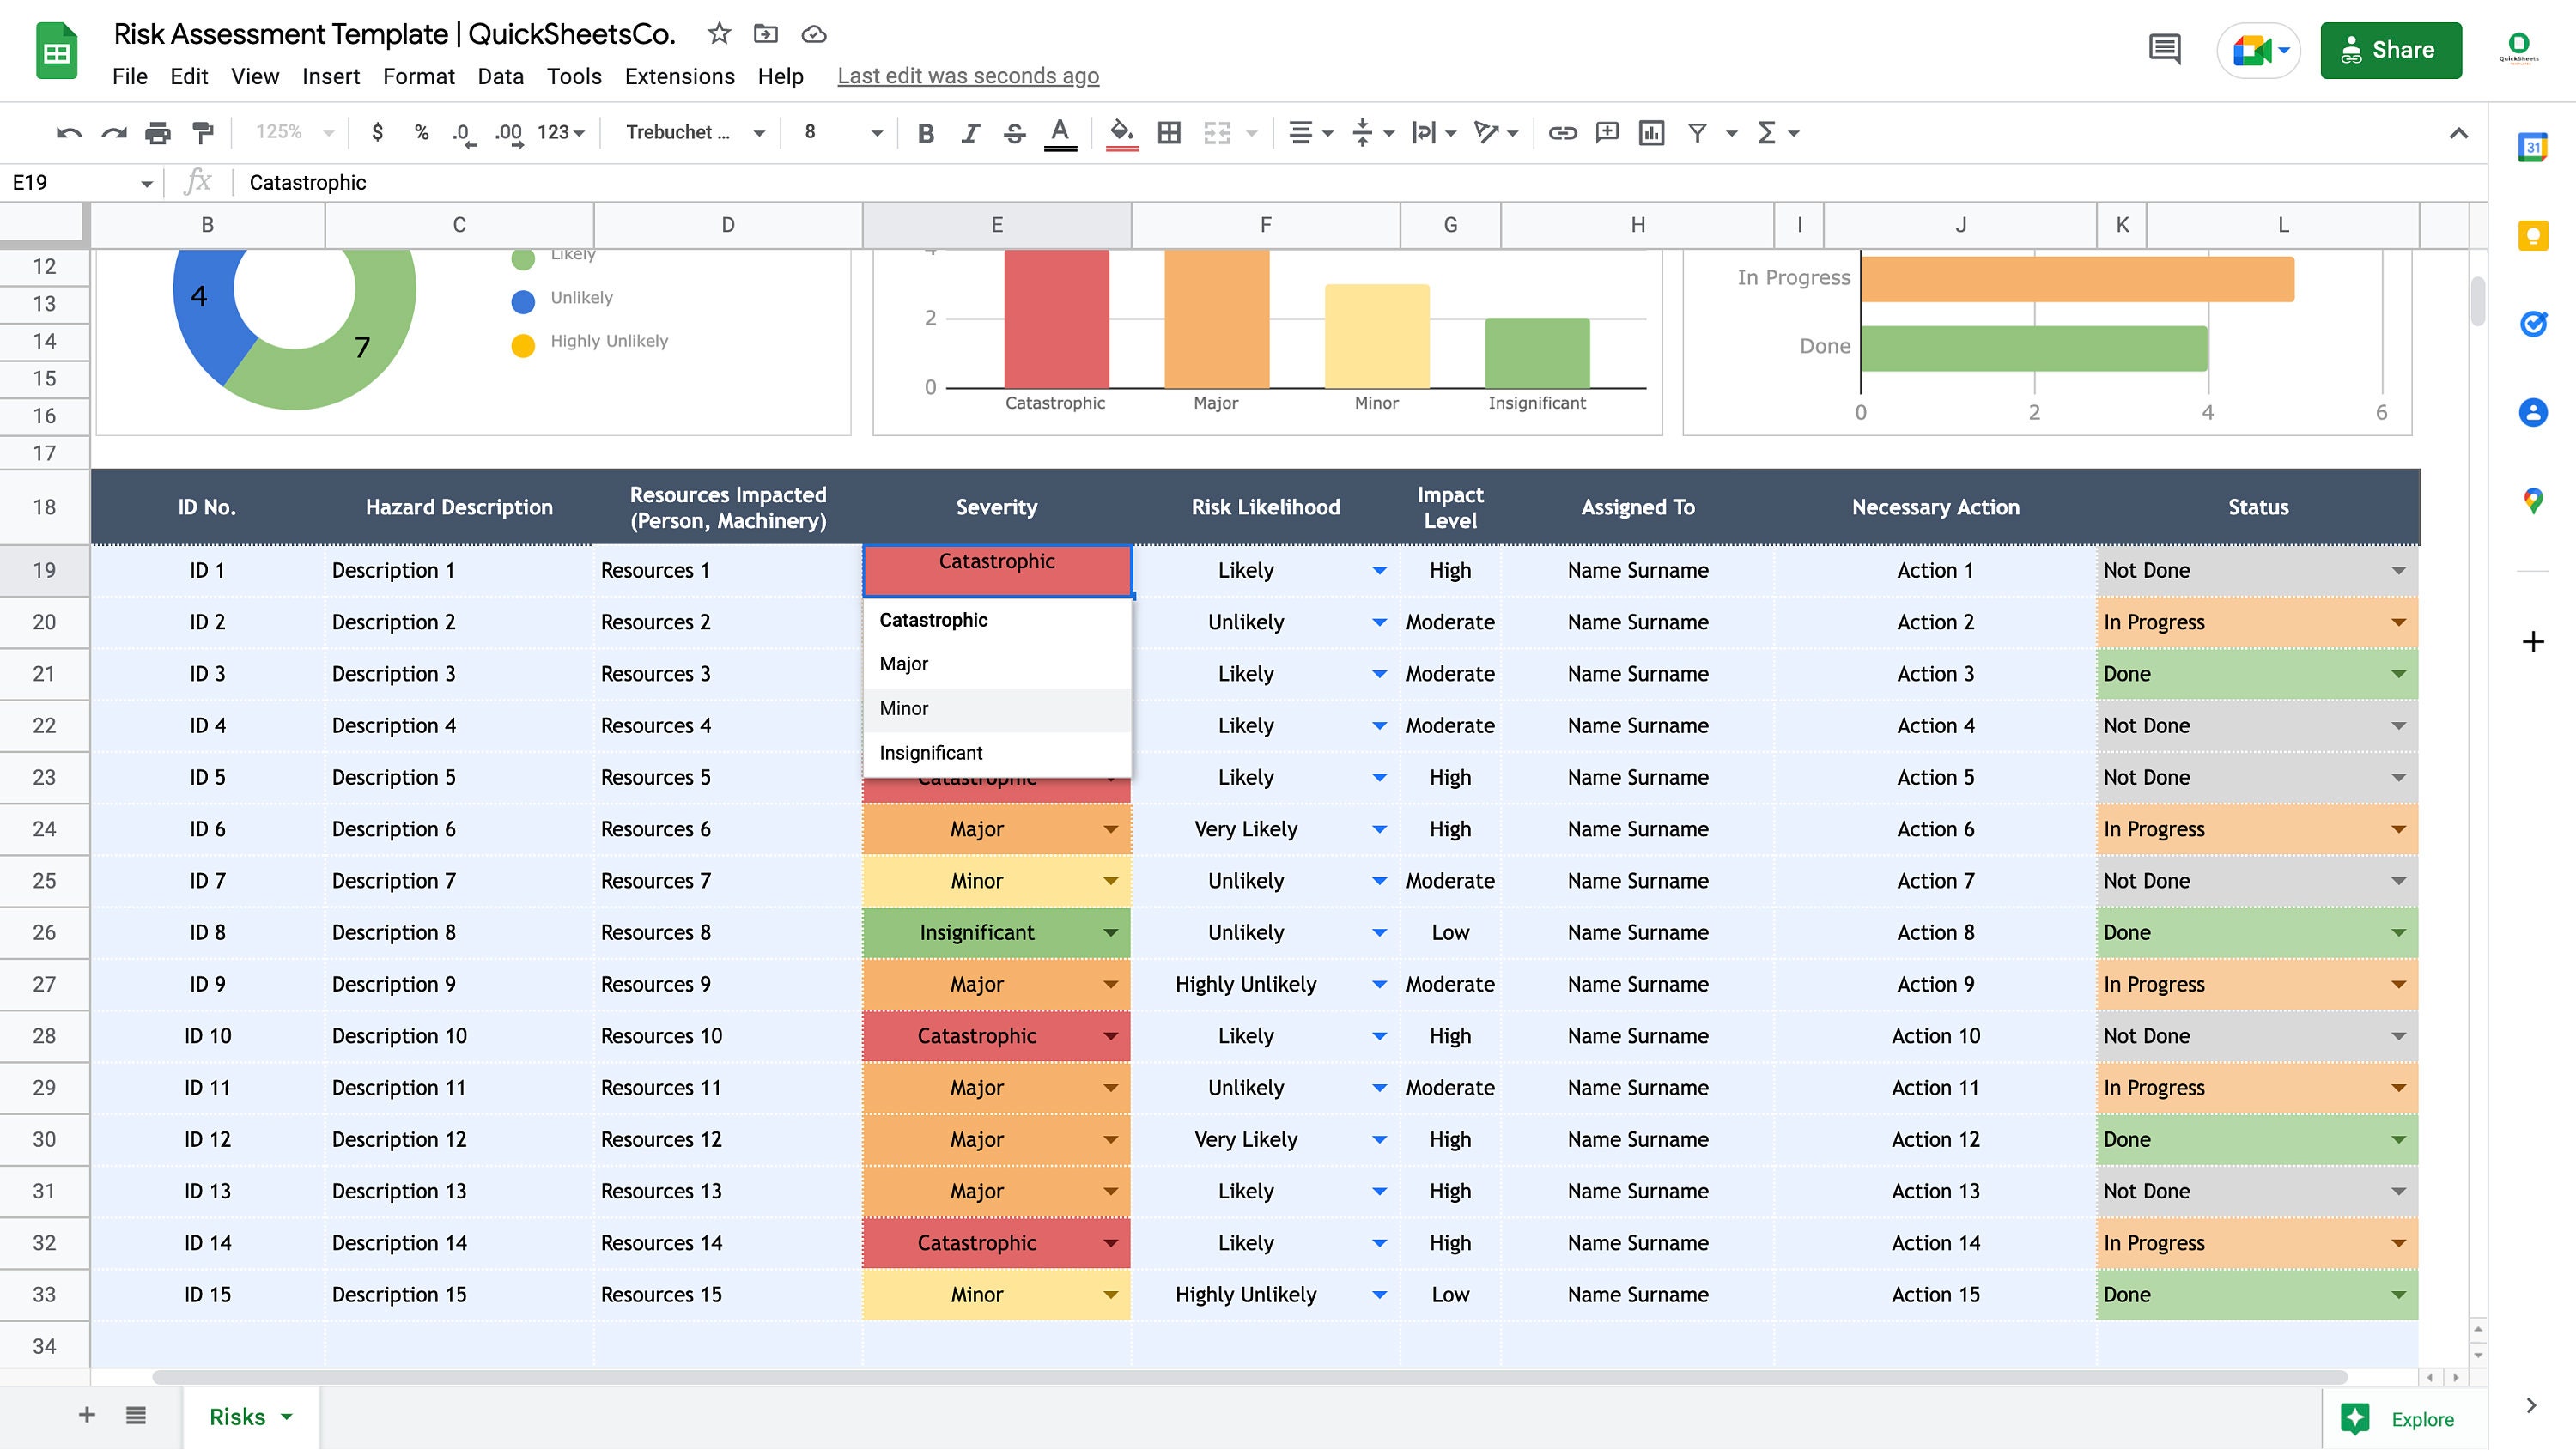Viewport: 2576px width, 1450px height.
Task: Select the Paint format tool
Action: tap(203, 131)
